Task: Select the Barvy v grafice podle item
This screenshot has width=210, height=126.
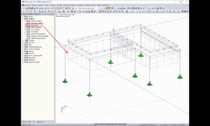Action: pos(35,56)
